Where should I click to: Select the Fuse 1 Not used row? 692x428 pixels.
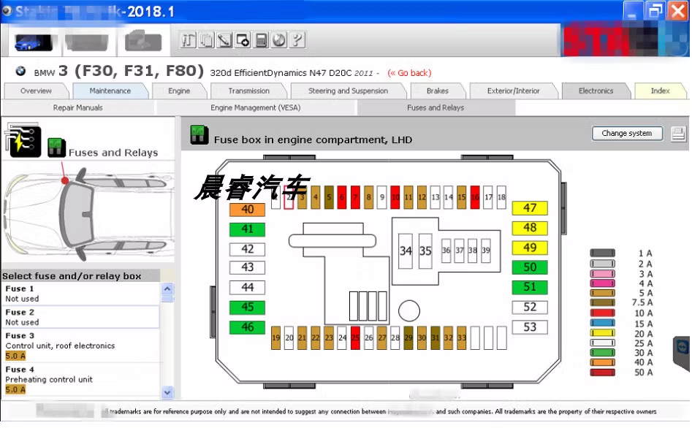point(81,294)
